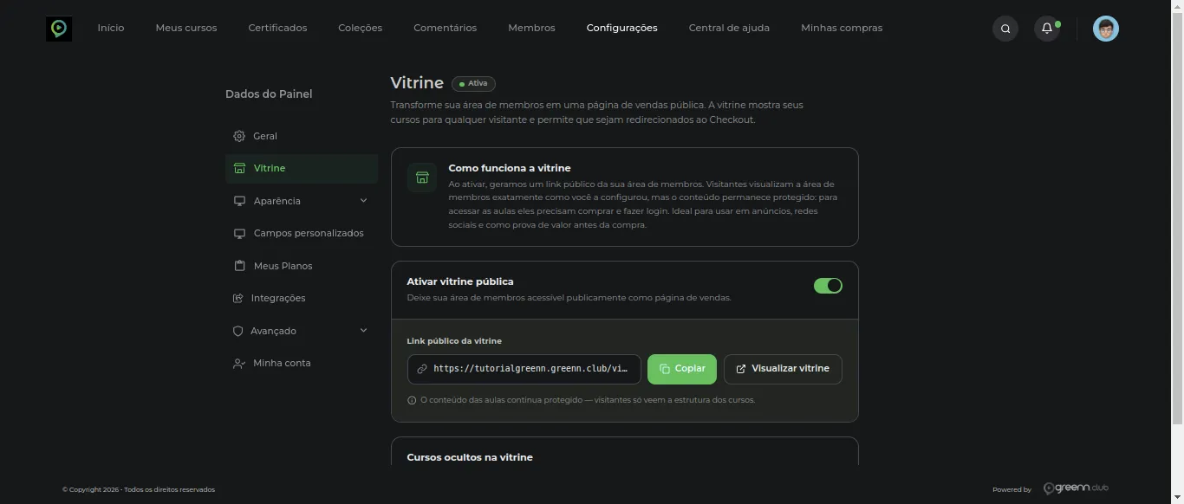The image size is (1184, 504).
Task: Click the Link público da vitrine label
Action: pos(454,341)
